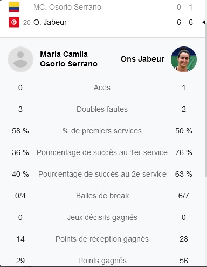207x267 pixels.
Task: Open the Ons Jabeur name link
Action: coord(142,59)
